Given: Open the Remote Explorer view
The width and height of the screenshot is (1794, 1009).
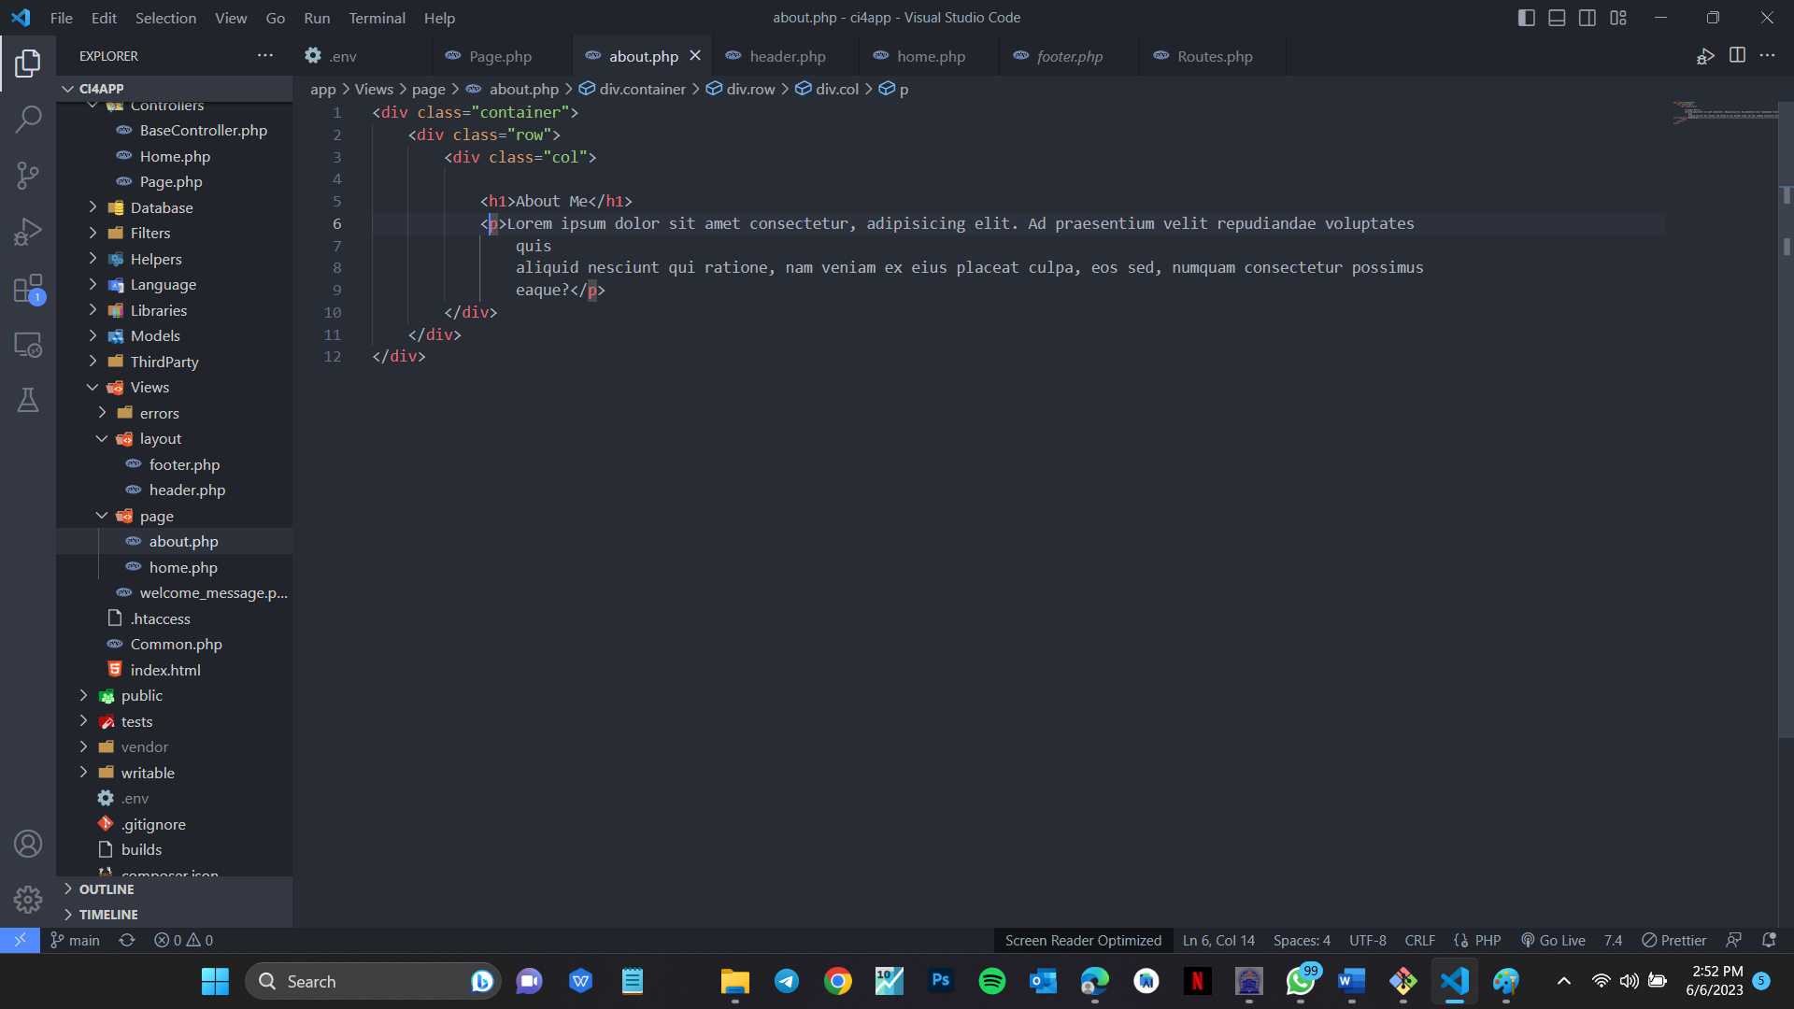Looking at the screenshot, I should coord(28,345).
